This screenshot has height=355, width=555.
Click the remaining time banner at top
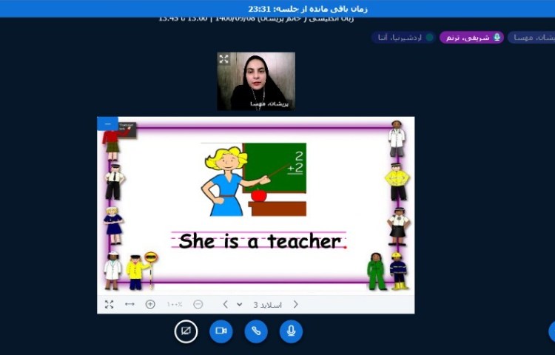pos(277,8)
